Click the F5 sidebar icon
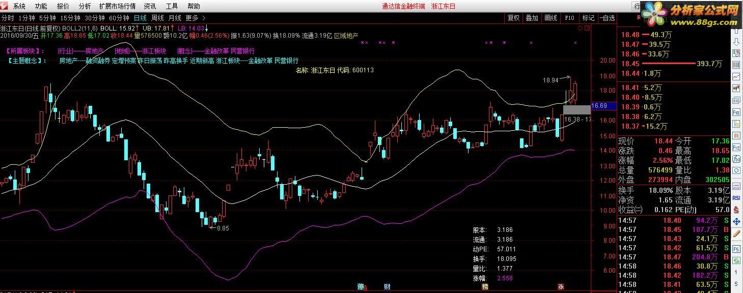This screenshot has width=743, height=293. (x=736, y=249)
